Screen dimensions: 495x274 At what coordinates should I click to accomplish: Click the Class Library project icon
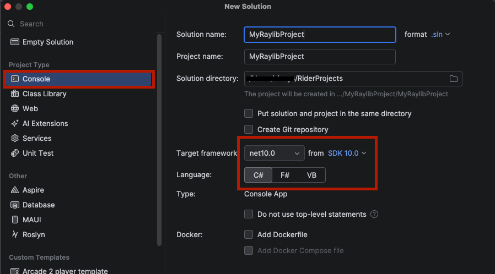(14, 94)
